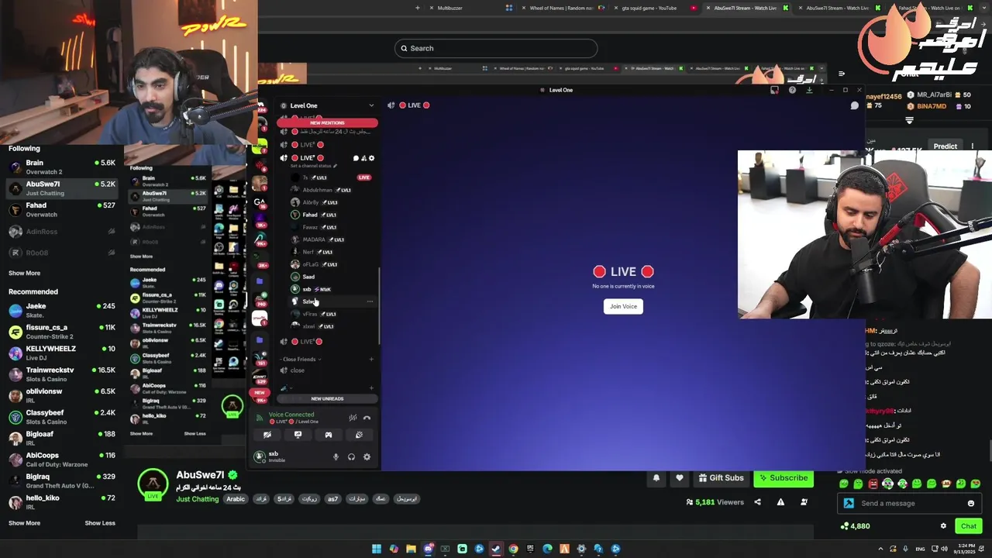992x558 pixels.
Task: Send message with Chat button
Action: (x=969, y=526)
